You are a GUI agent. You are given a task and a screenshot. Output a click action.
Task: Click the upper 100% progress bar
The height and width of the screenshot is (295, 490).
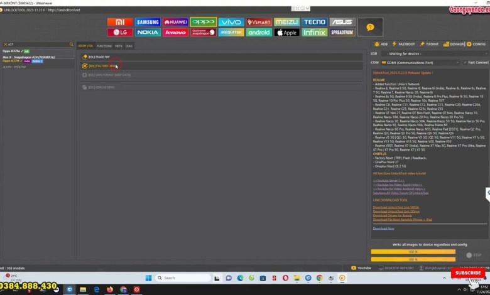pyautogui.click(x=413, y=252)
